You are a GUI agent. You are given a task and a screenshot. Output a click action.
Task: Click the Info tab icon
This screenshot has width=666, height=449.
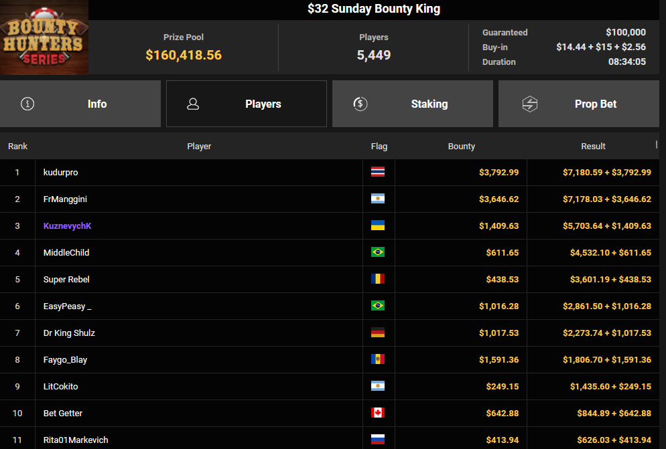tap(27, 104)
